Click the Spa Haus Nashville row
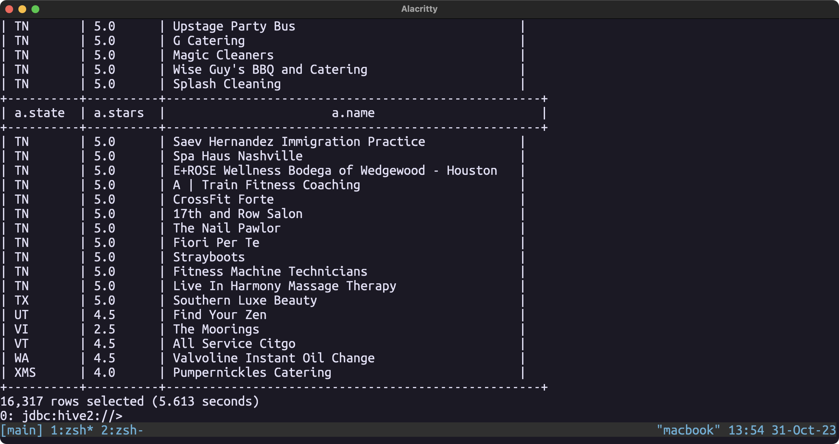 [238, 156]
